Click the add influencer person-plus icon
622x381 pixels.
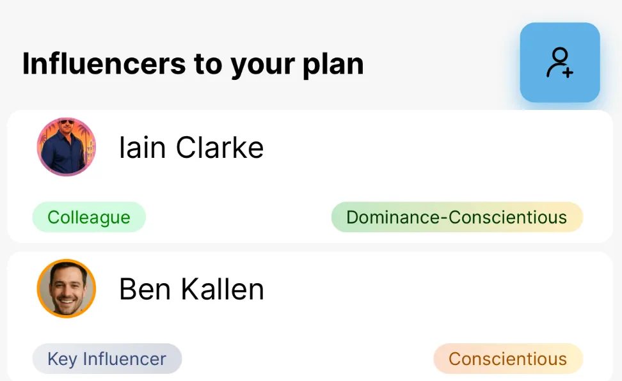(x=559, y=63)
